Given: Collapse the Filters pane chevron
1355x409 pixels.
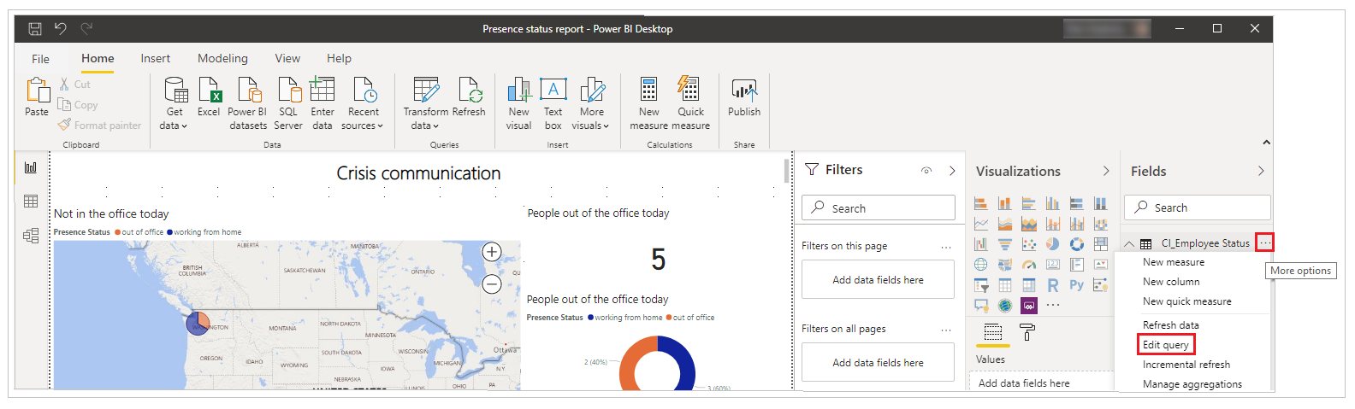Looking at the screenshot, I should point(952,171).
